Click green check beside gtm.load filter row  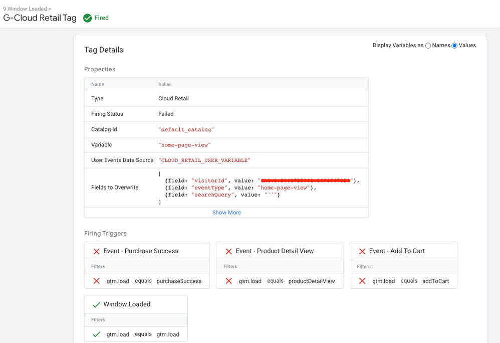coord(96,334)
